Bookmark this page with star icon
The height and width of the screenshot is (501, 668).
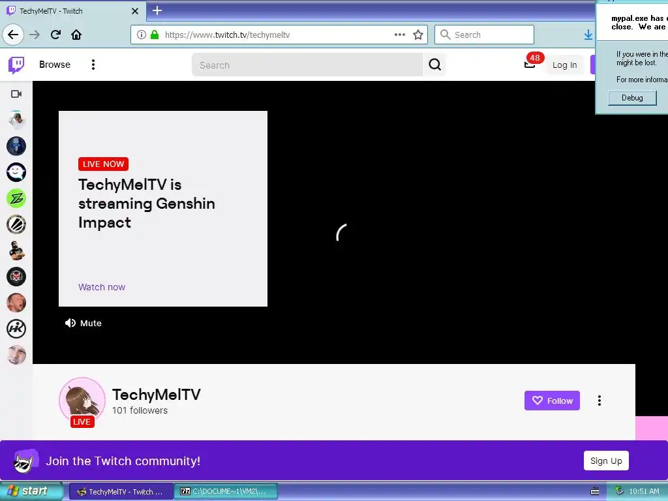click(x=418, y=35)
